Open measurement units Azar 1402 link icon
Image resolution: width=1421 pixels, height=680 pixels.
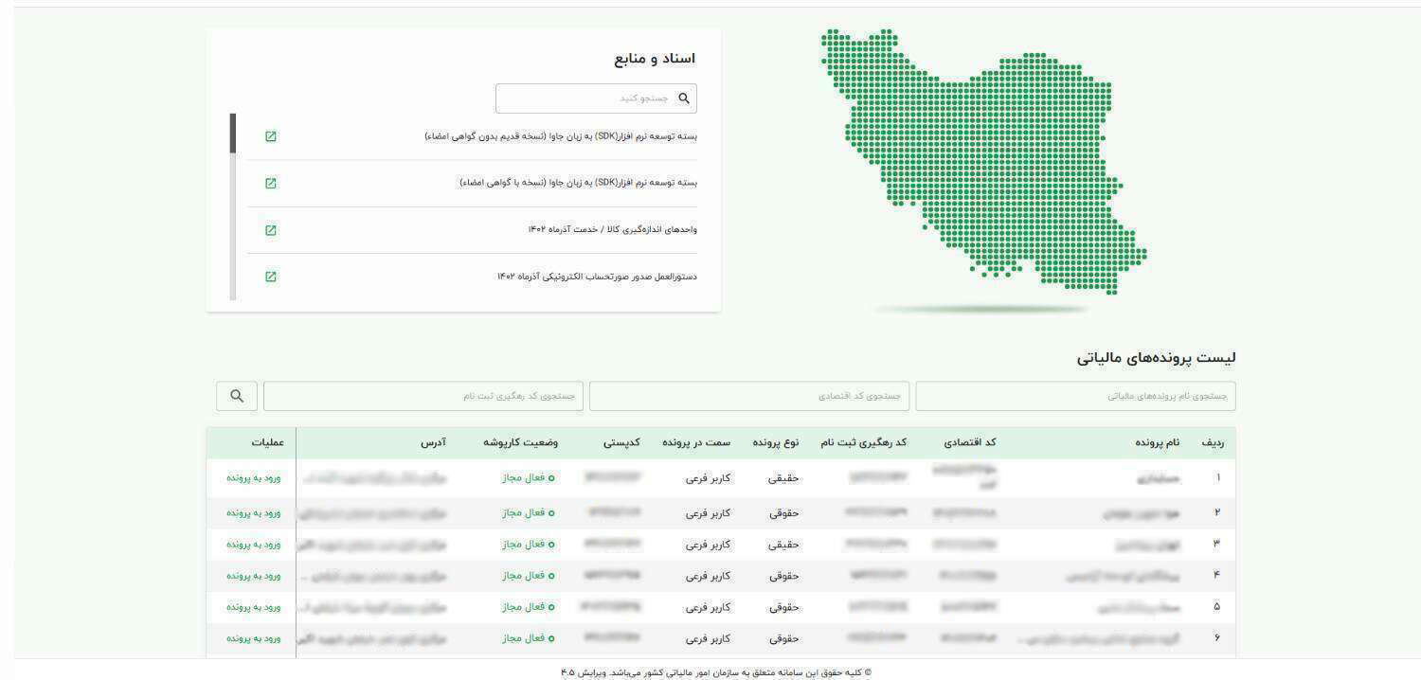[271, 229]
